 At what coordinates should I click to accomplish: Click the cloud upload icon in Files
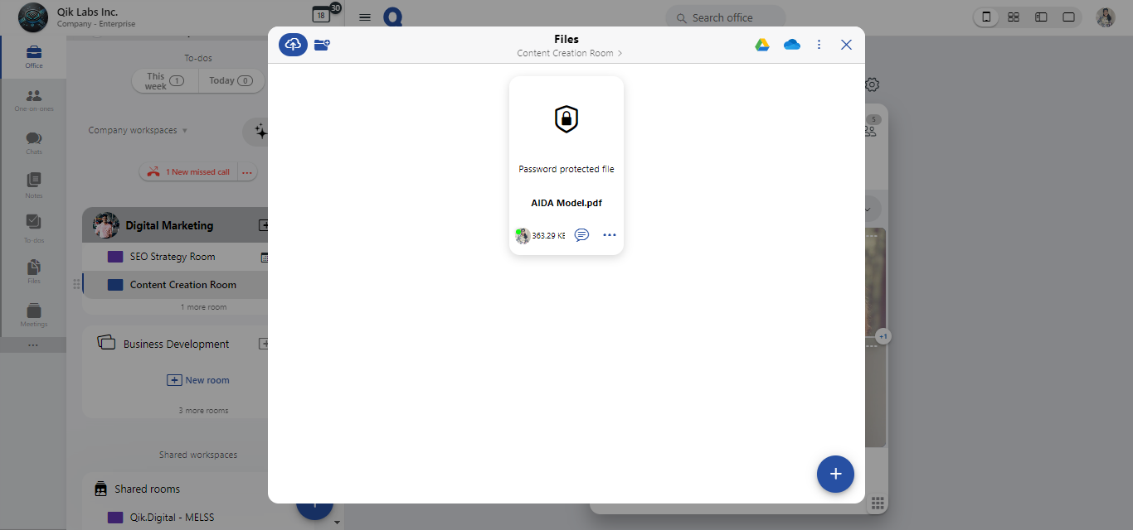293,45
